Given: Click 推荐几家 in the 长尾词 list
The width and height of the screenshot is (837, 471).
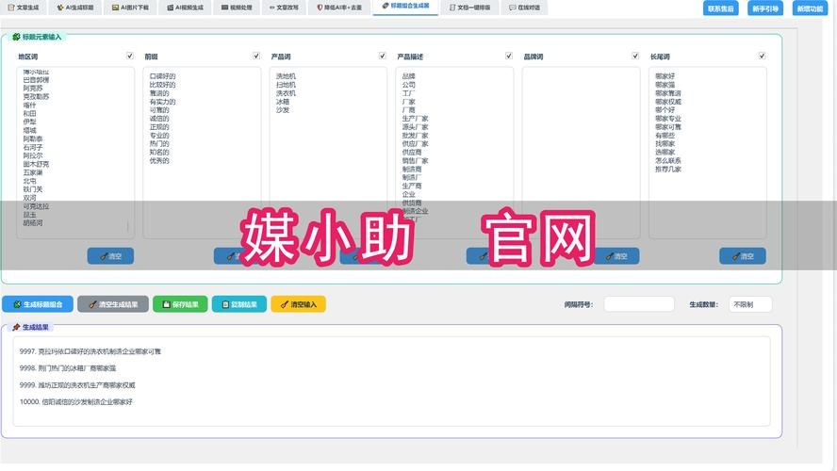Looking at the screenshot, I should click(x=668, y=170).
